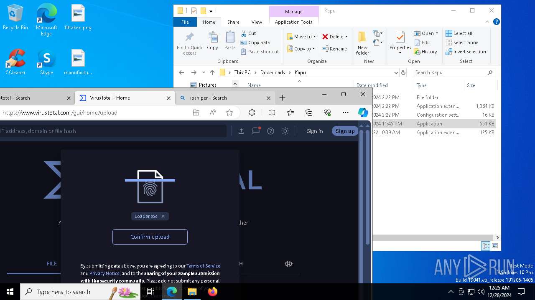Collapse the Explorer ribbon chevron

(x=487, y=22)
